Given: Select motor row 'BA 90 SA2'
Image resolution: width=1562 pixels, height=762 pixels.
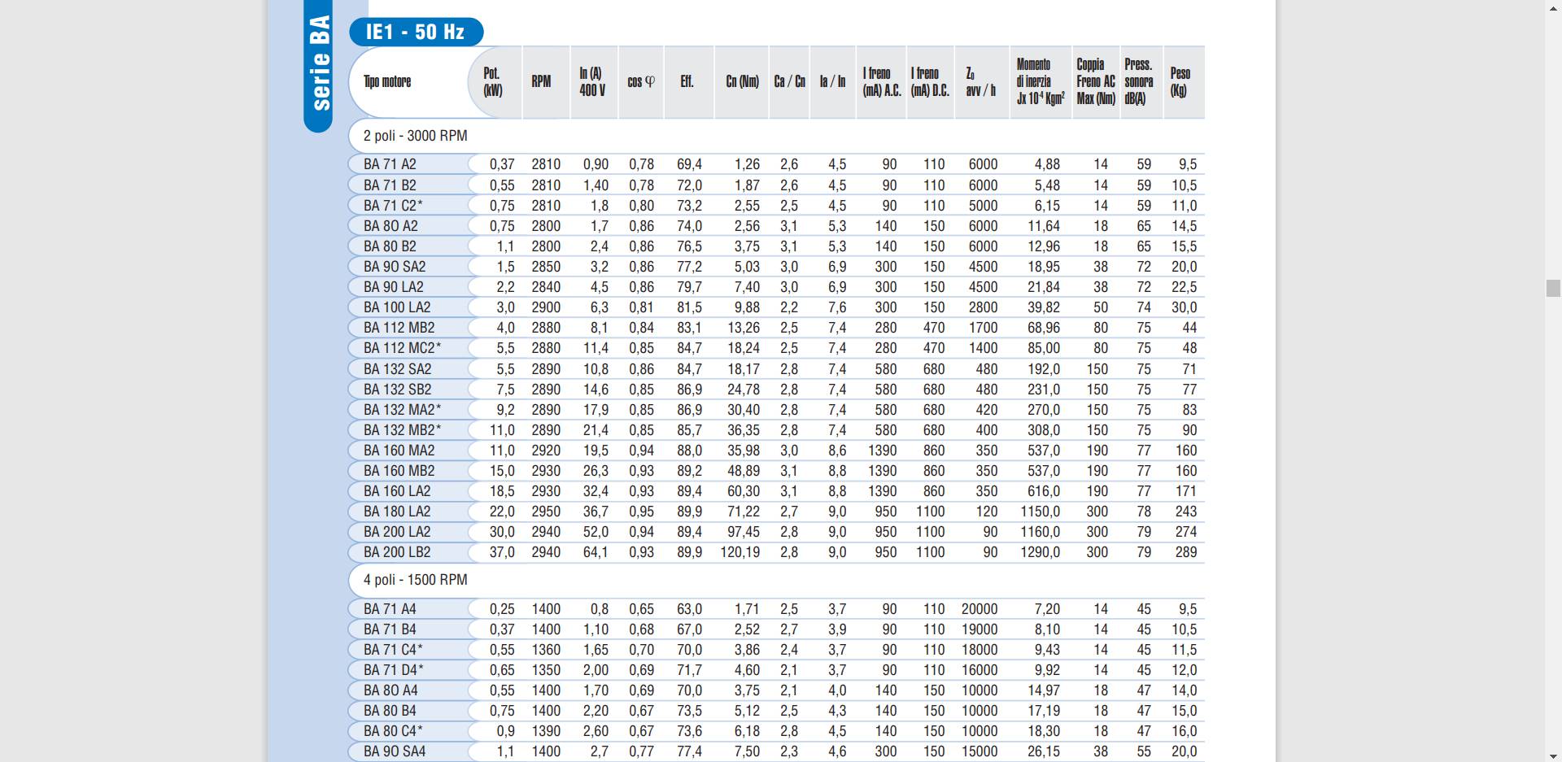Looking at the screenshot, I should (777, 267).
